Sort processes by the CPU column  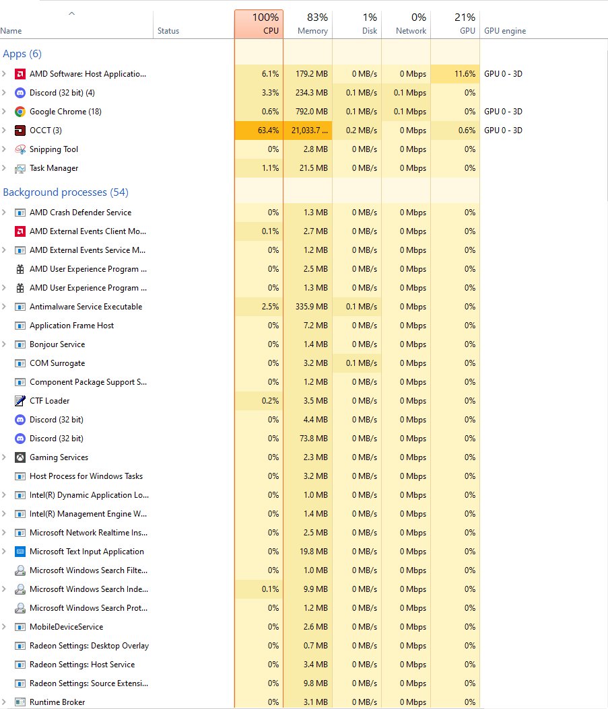click(259, 24)
